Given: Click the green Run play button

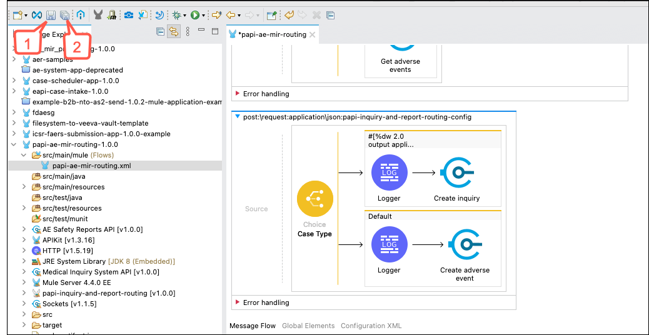Looking at the screenshot, I should (x=194, y=15).
